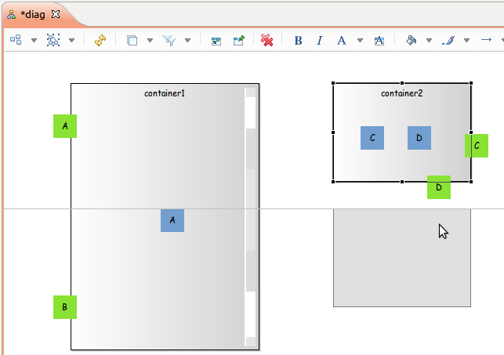The image size is (504, 355).
Task: Click the Pin element icon with green pin
Action: (239, 40)
